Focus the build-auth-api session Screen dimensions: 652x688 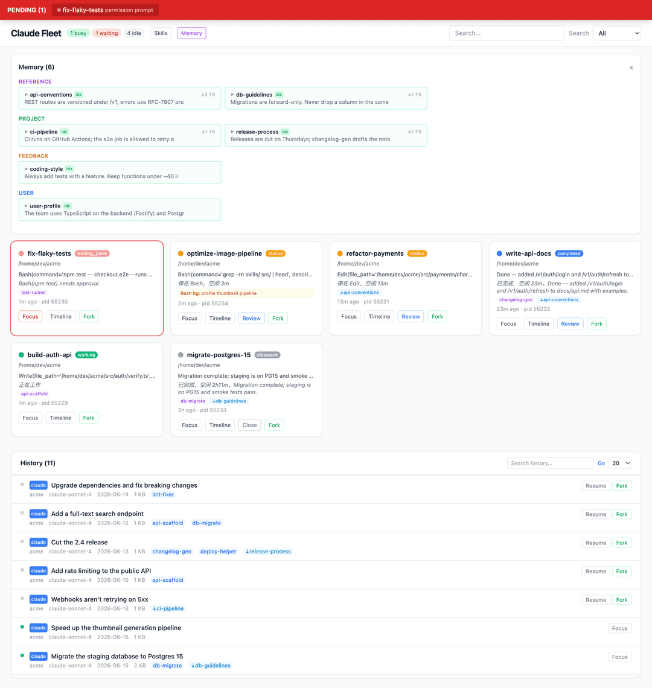tap(30, 418)
